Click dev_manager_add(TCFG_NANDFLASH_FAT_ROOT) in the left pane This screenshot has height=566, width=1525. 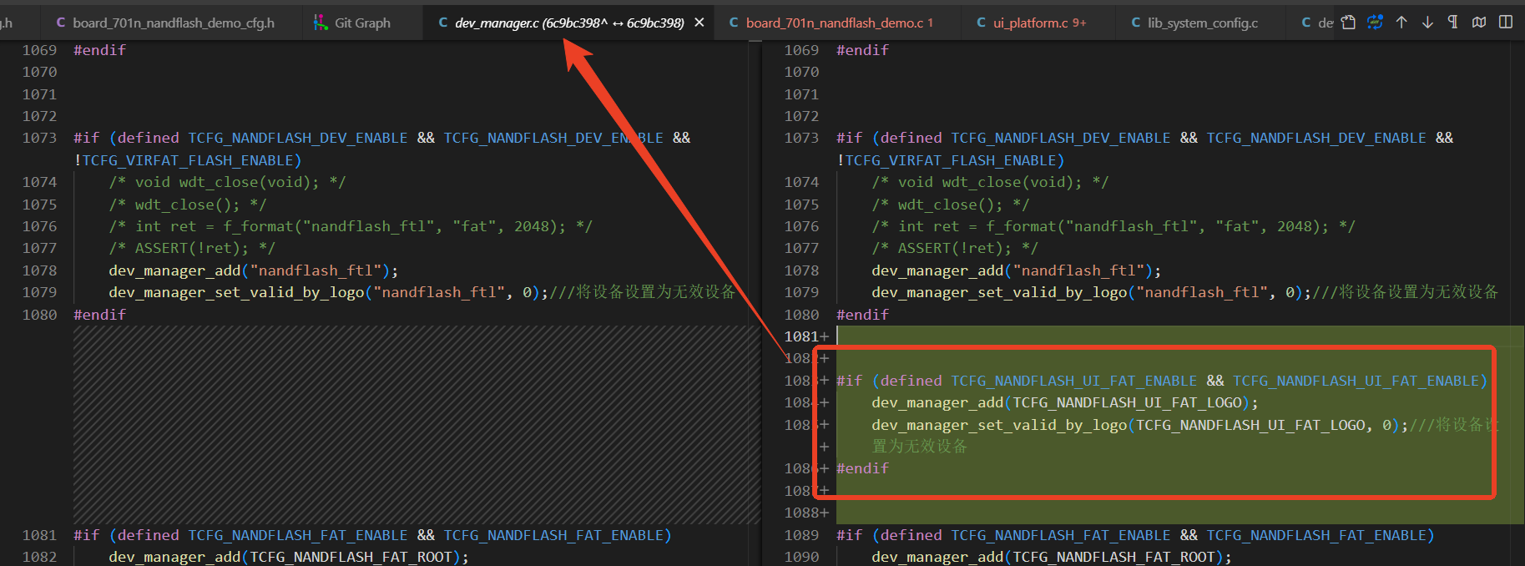tap(289, 557)
